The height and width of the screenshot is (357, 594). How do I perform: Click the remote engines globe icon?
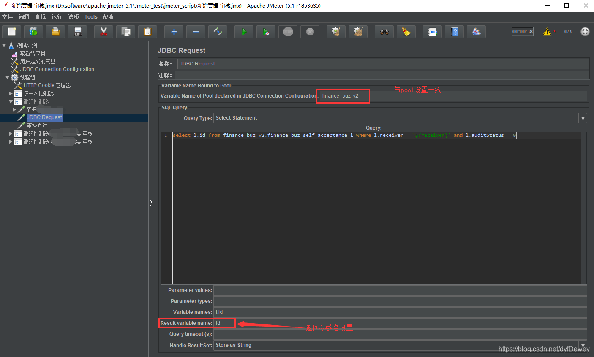[x=585, y=32]
